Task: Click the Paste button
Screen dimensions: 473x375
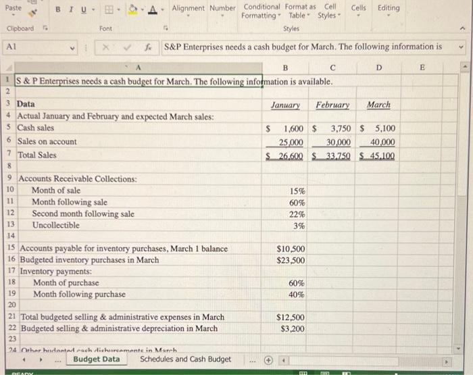Action: click(14, 8)
